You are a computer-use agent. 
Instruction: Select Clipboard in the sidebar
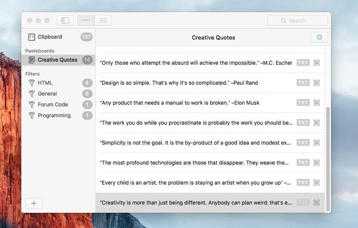59,37
